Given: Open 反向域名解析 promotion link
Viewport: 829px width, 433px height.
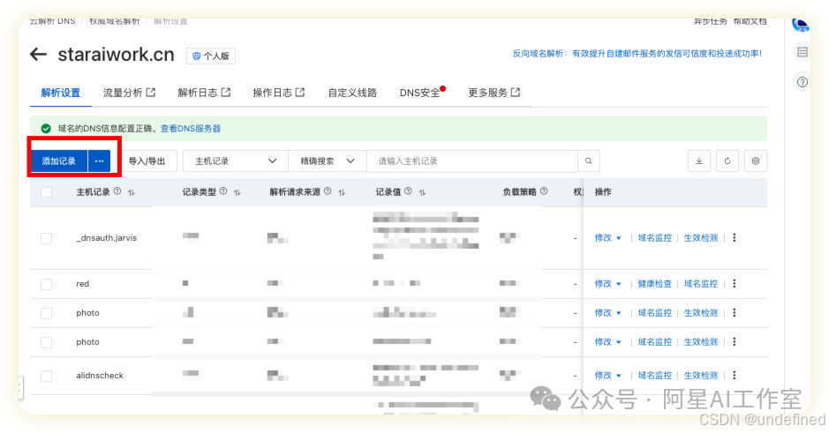Looking at the screenshot, I should [637, 53].
